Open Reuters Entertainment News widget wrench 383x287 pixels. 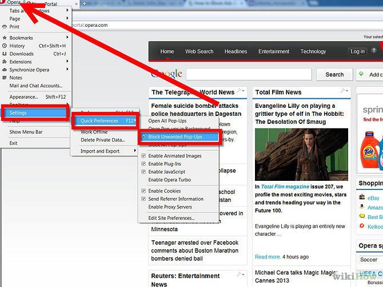click(241, 274)
